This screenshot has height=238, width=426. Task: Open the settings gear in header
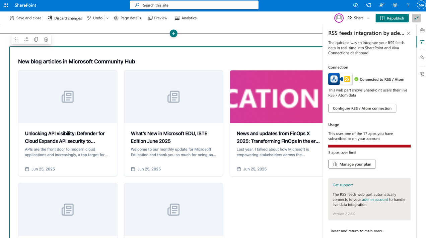[x=395, y=5]
